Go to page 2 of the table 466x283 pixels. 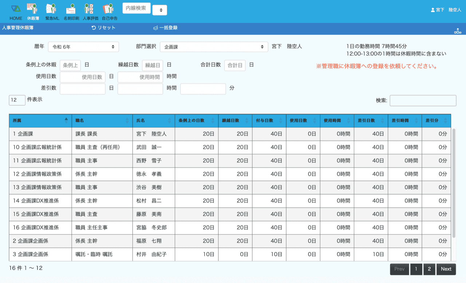[429, 269]
